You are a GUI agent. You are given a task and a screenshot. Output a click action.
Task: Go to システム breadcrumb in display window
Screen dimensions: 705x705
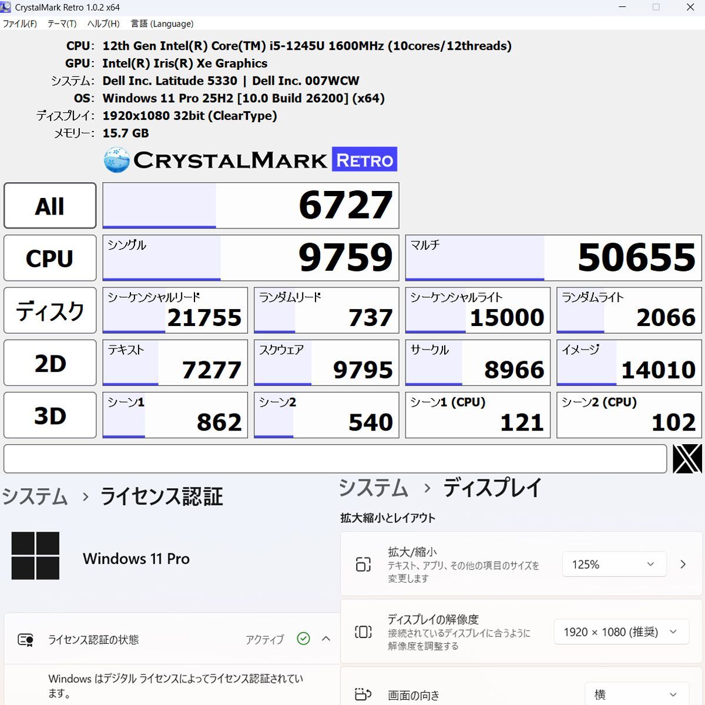click(x=374, y=488)
